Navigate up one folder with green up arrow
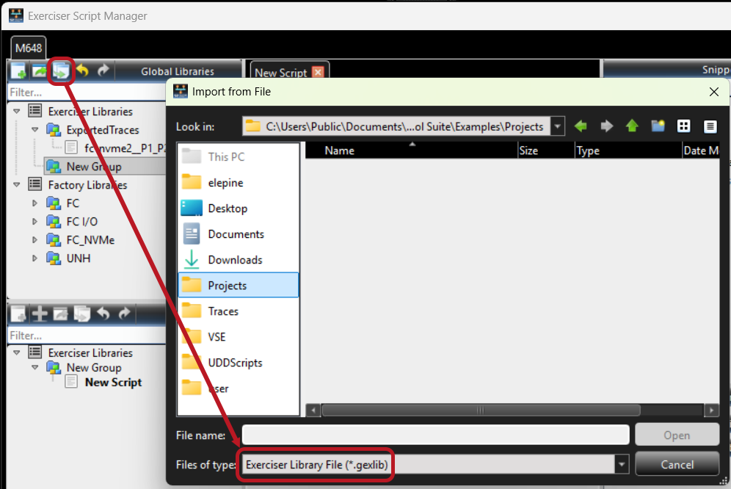Image resolution: width=731 pixels, height=489 pixels. click(x=632, y=126)
